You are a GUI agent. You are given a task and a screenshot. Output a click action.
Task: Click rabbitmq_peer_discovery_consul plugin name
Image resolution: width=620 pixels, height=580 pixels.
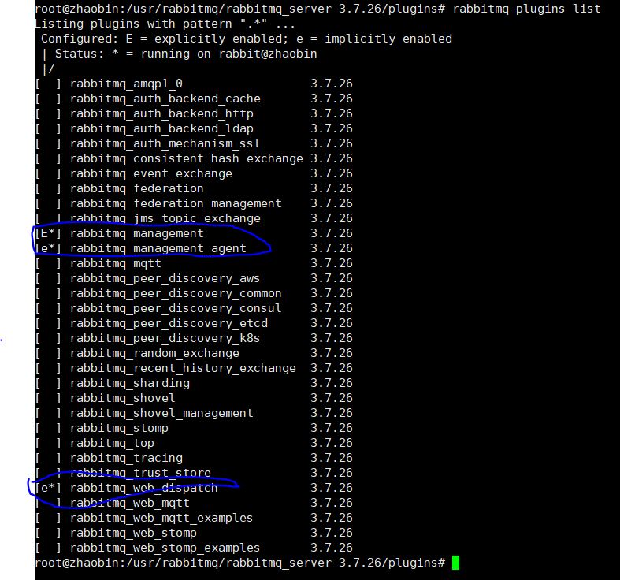pyautogui.click(x=176, y=309)
